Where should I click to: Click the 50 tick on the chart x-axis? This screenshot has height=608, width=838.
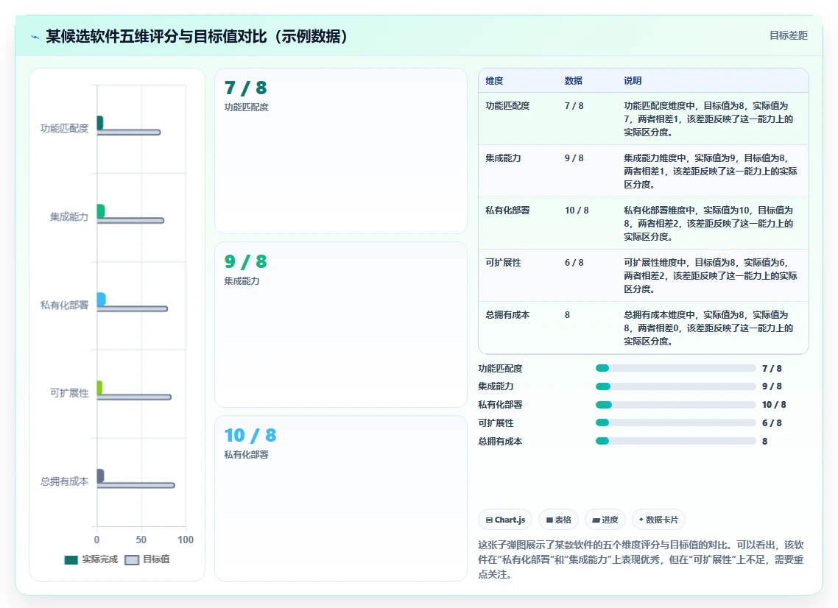point(141,540)
